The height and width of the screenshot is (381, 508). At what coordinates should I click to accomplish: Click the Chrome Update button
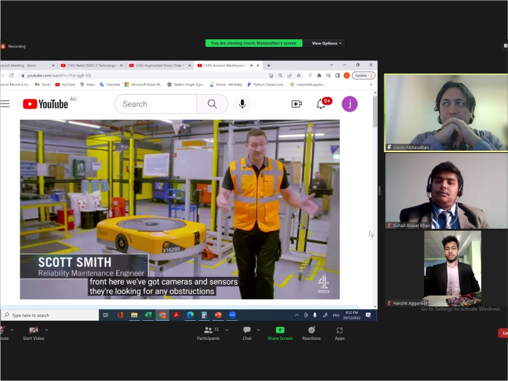click(x=363, y=75)
